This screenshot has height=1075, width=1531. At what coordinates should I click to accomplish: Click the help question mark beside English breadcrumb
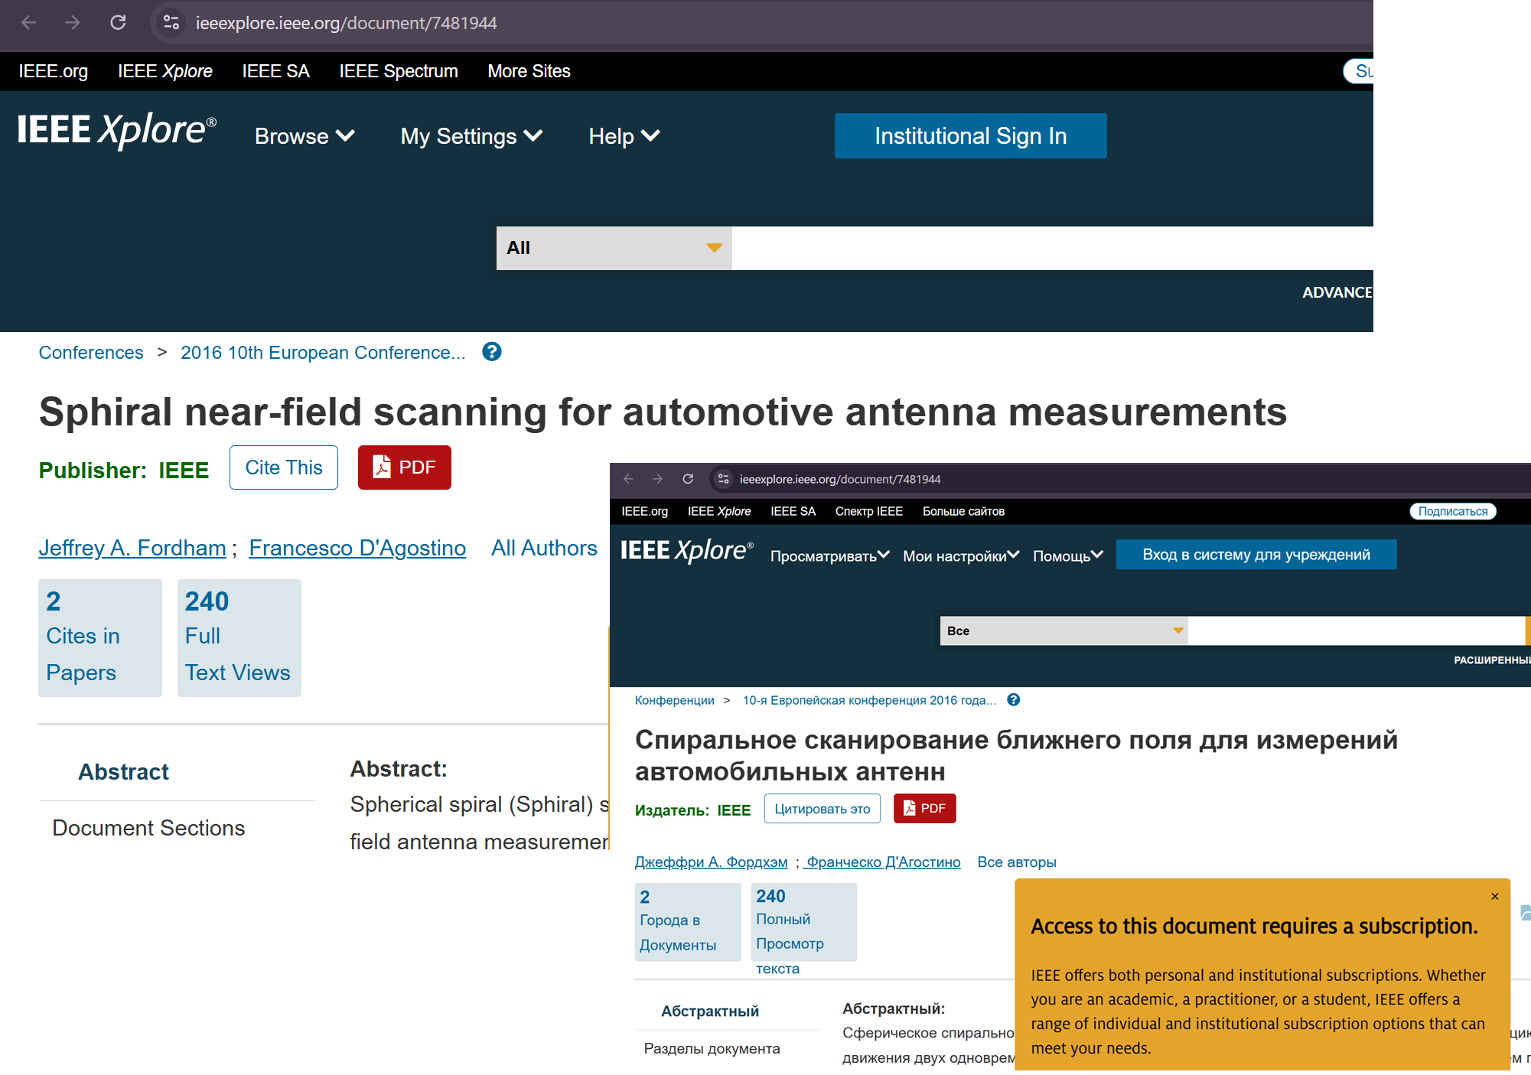point(492,352)
